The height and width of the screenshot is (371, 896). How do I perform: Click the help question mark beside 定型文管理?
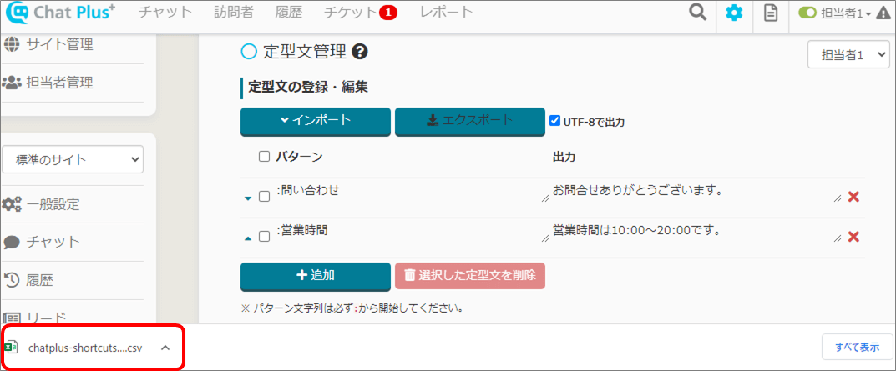[360, 52]
